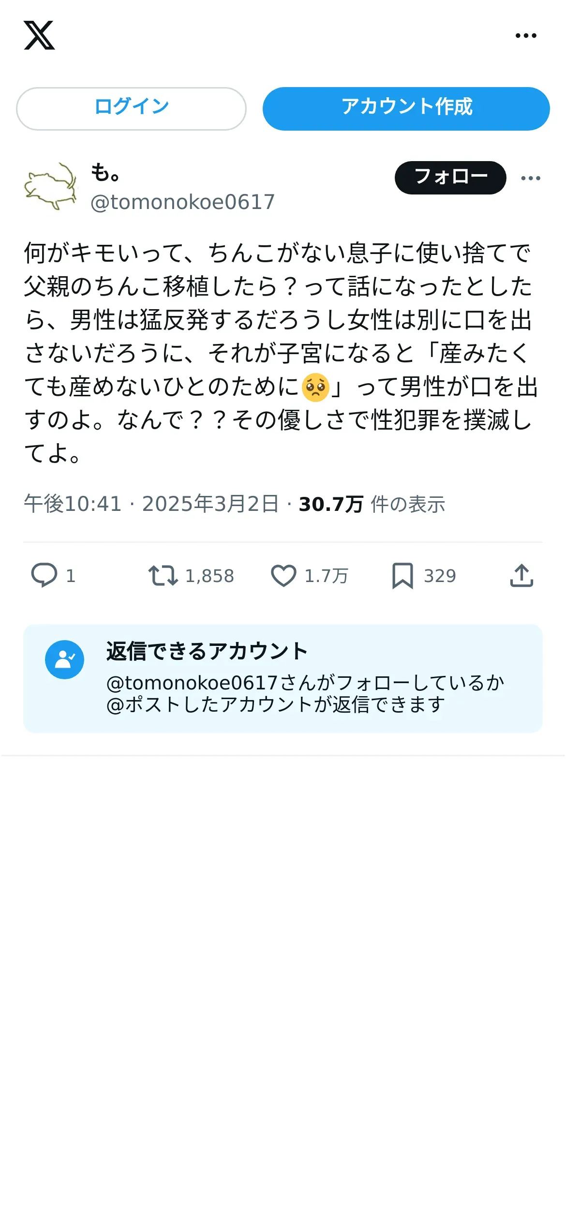Click the repost arrows icon
Image resolution: width=566 pixels, height=1225 pixels.
click(163, 576)
